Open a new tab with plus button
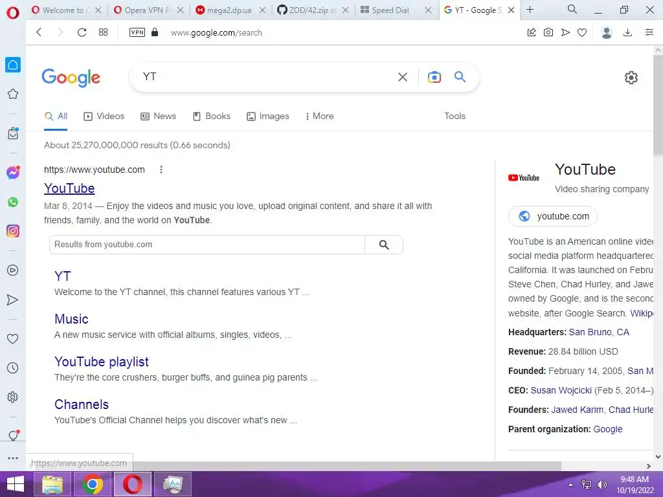 530,9
